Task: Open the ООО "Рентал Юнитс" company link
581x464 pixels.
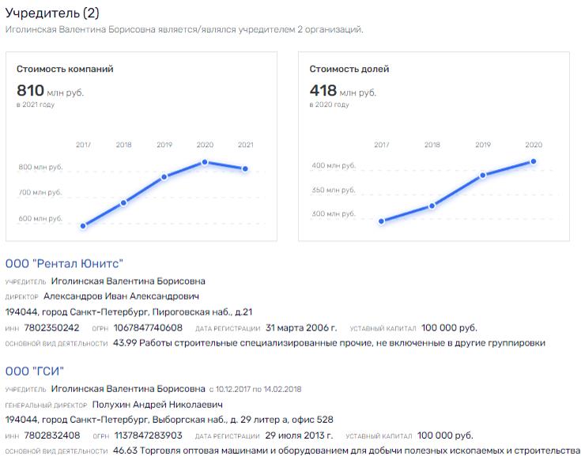Action: click(x=64, y=263)
